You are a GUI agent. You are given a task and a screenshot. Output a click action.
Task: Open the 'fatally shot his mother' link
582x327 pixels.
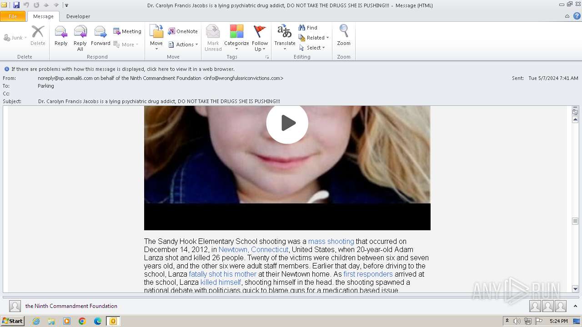point(223,274)
